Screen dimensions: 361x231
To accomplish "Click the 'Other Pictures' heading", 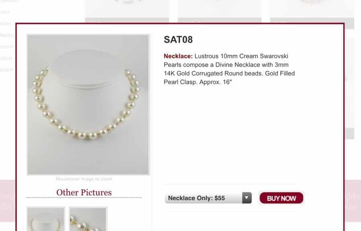I will coord(84,192).
